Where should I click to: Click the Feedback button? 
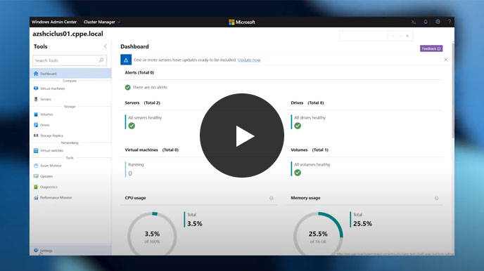coord(431,48)
